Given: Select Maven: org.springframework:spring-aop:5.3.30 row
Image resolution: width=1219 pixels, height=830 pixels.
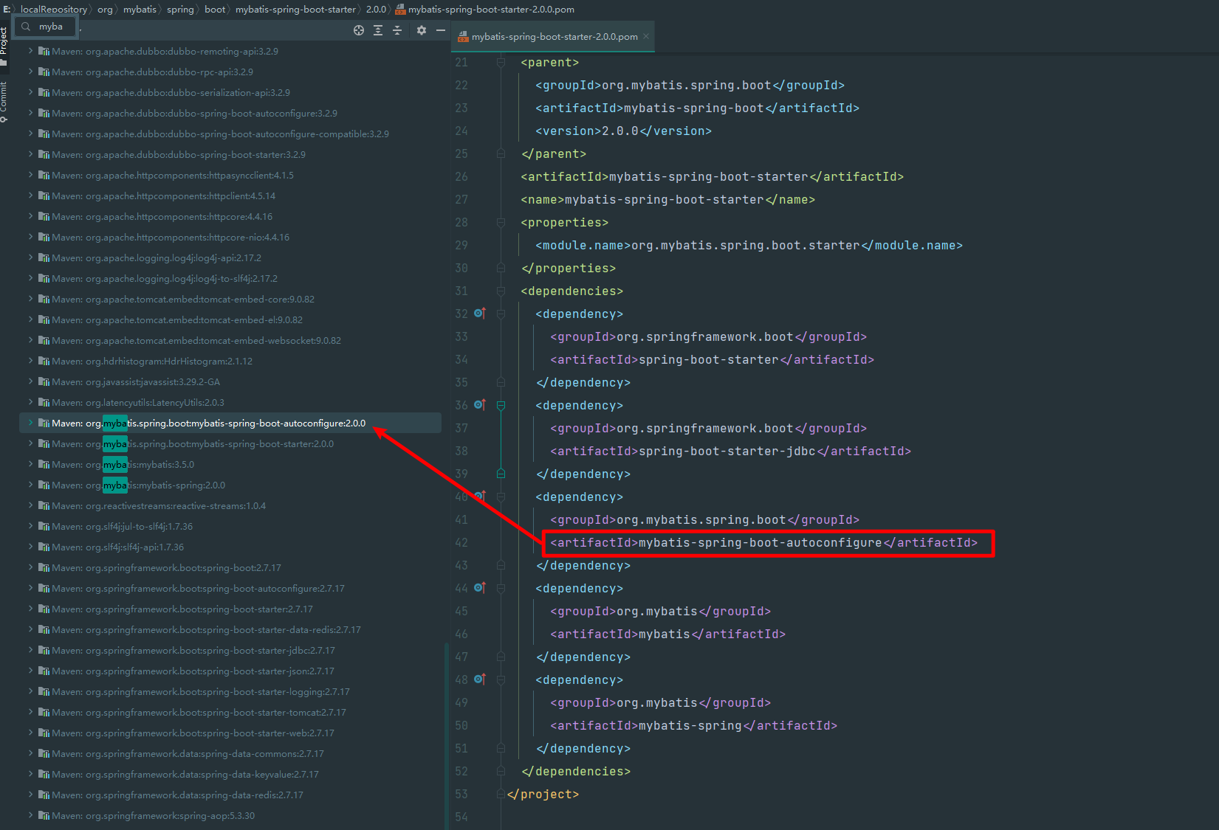Looking at the screenshot, I should click(230, 816).
